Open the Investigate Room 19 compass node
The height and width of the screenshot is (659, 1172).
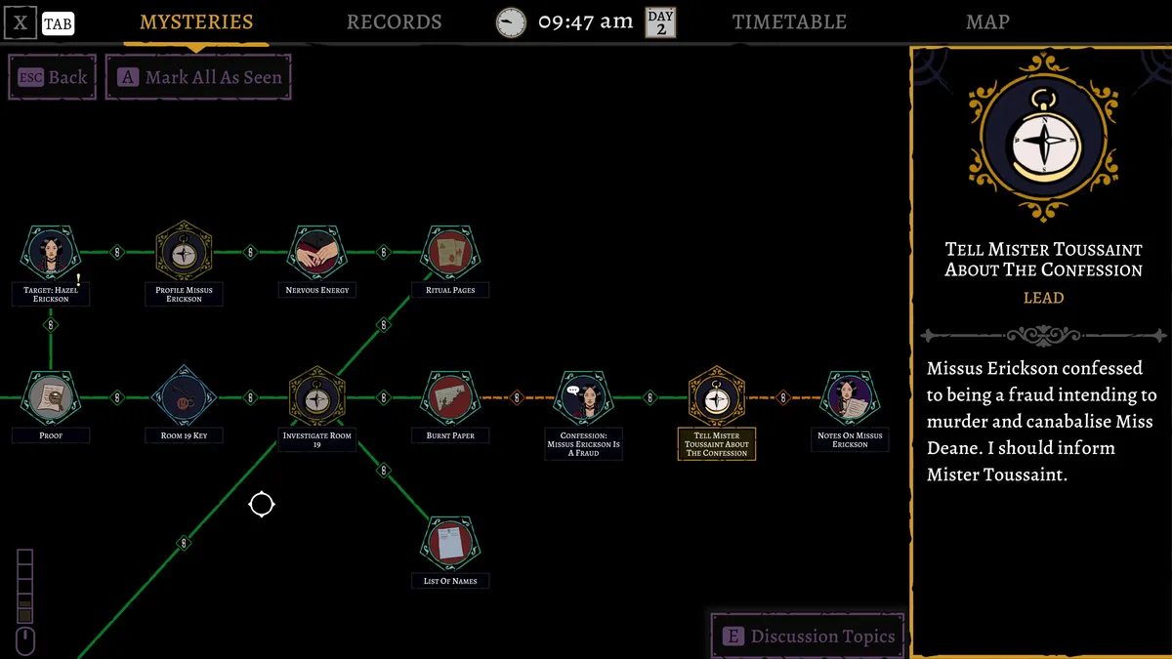tap(316, 396)
